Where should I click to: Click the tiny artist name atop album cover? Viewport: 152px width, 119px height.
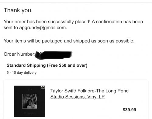29,90
